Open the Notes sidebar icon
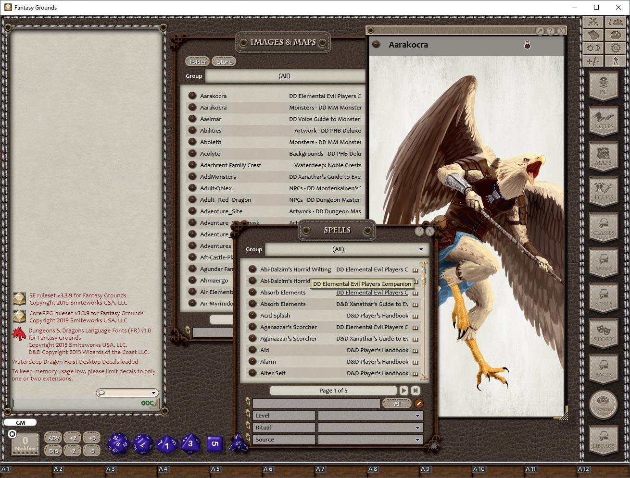The image size is (630, 478). 603,122
